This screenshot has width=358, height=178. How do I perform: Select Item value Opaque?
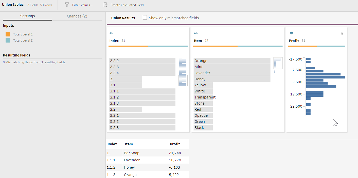point(203,115)
